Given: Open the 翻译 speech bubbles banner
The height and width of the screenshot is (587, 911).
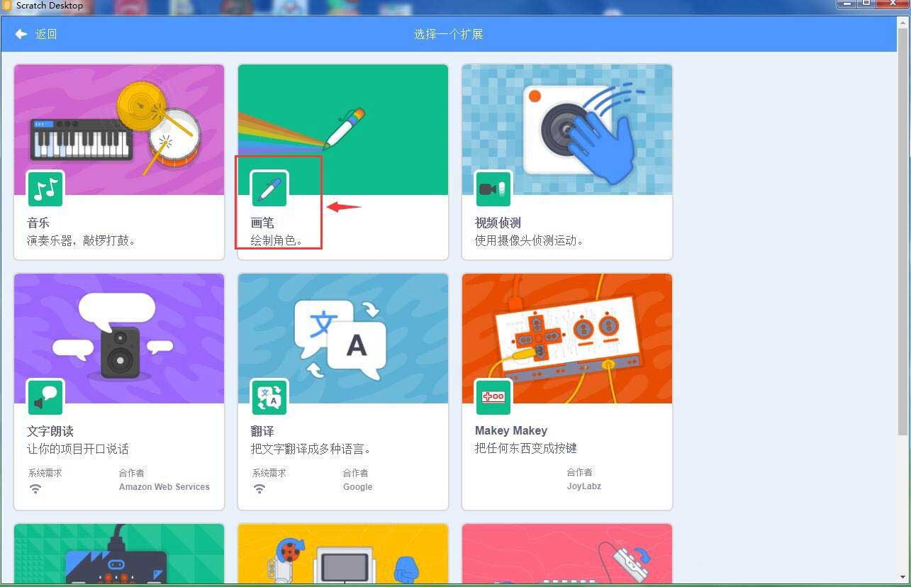Looking at the screenshot, I should click(343, 338).
